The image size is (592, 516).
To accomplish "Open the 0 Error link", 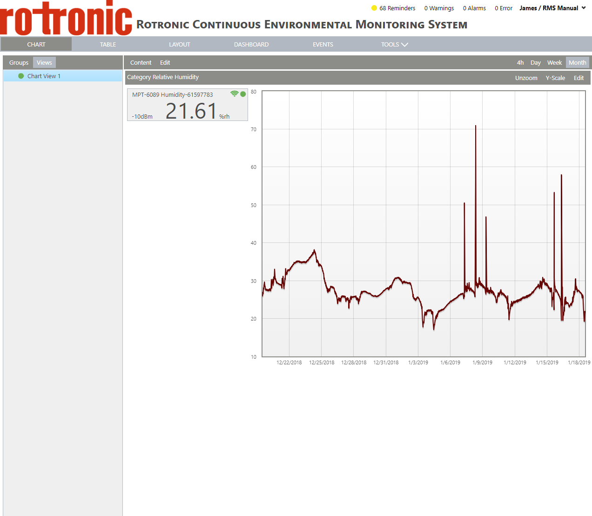I will point(504,8).
